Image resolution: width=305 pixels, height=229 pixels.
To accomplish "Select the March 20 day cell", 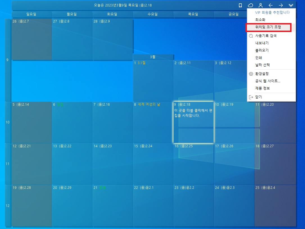I will pyautogui.click(x=72, y=206).
